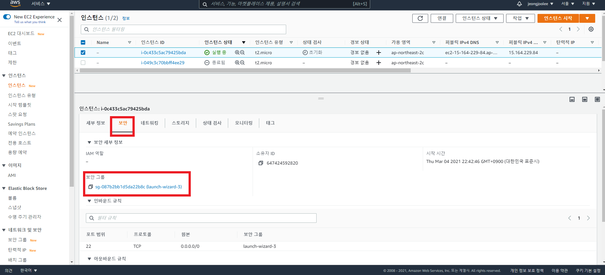
Task: Copy the owner ID 647424592820
Action: coord(261,163)
